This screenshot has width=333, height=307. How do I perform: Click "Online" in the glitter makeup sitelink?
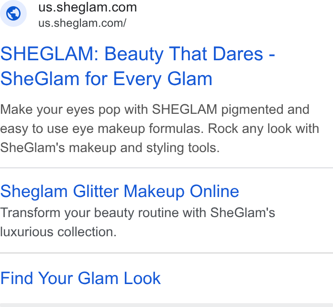point(214,191)
